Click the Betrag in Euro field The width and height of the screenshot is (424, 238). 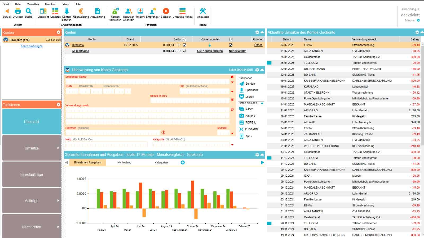click(x=190, y=100)
